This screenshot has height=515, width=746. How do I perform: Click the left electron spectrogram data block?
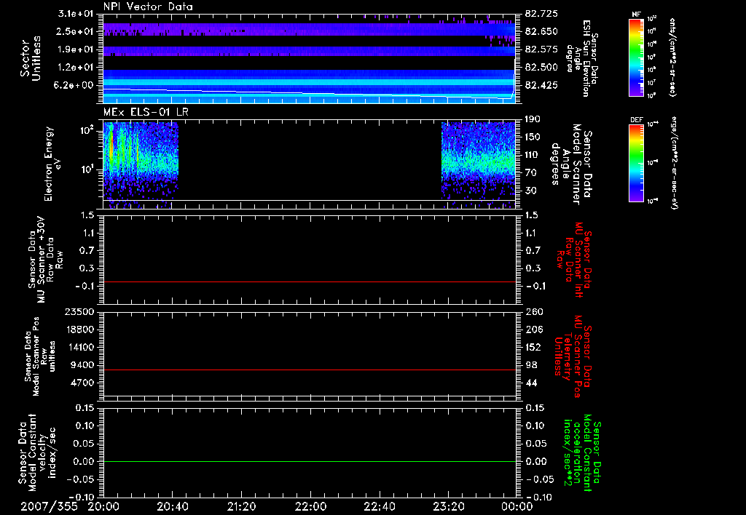[x=141, y=160]
